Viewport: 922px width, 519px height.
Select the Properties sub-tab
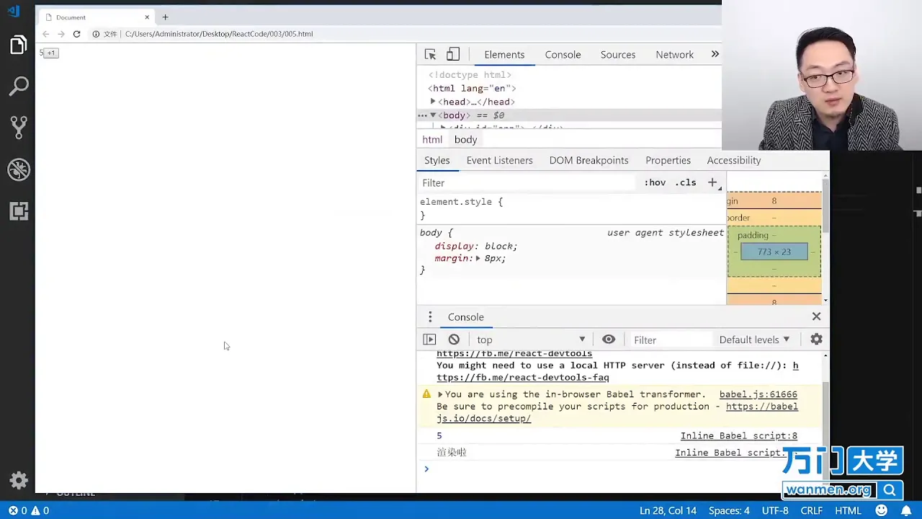pos(668,160)
